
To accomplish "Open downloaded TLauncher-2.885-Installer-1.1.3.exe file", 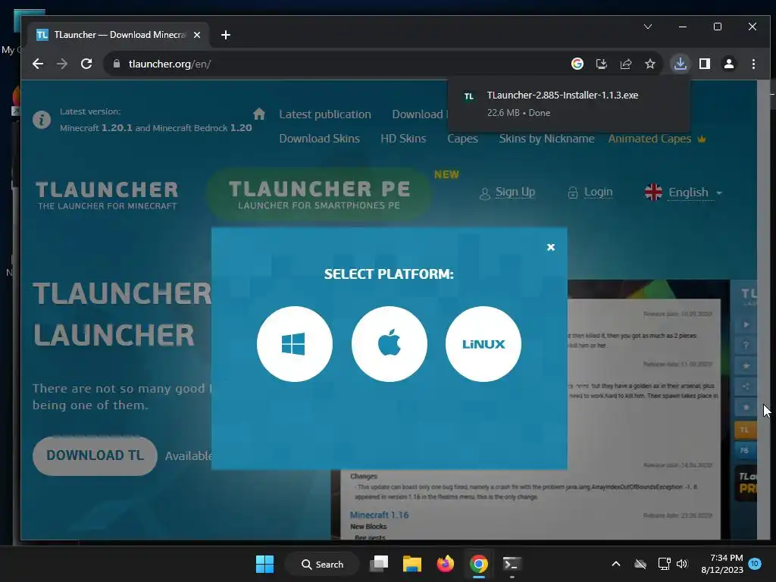I will pyautogui.click(x=568, y=103).
